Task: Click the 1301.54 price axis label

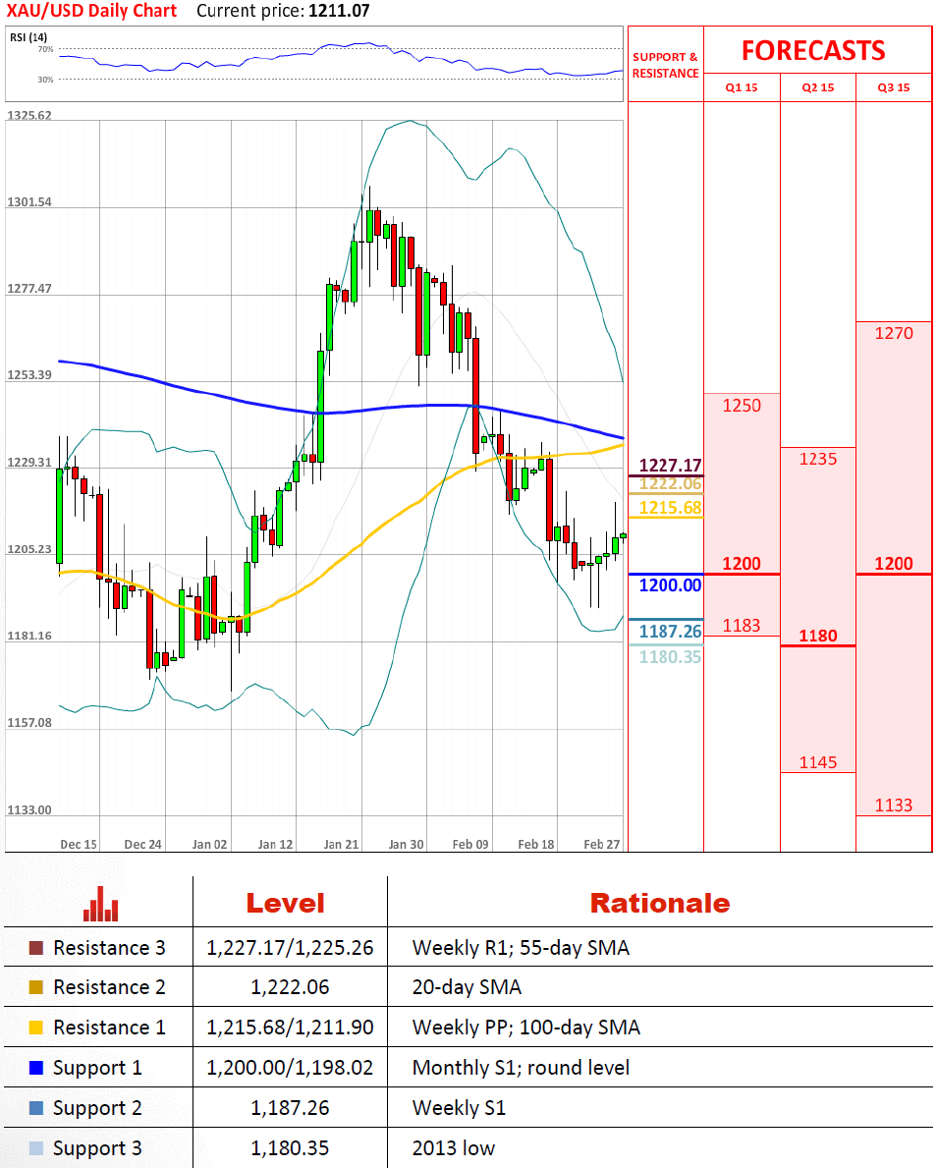Action: pos(29,201)
